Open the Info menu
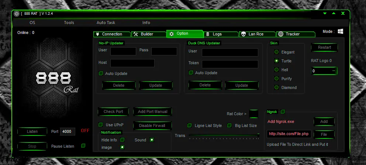 coord(146,23)
